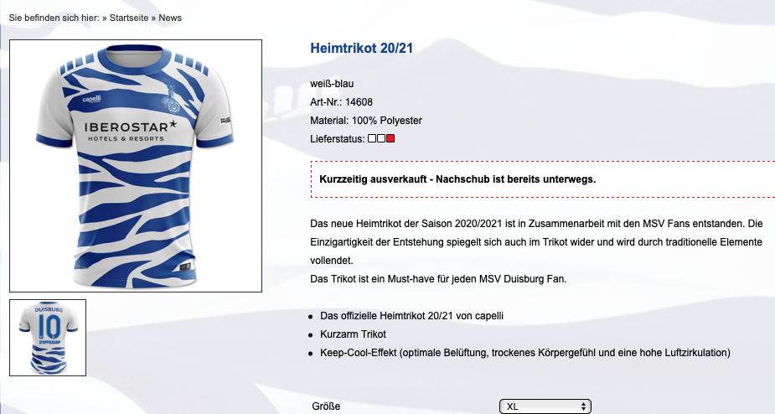Open the News breadcrumb link
The image size is (775, 414).
tap(170, 18)
